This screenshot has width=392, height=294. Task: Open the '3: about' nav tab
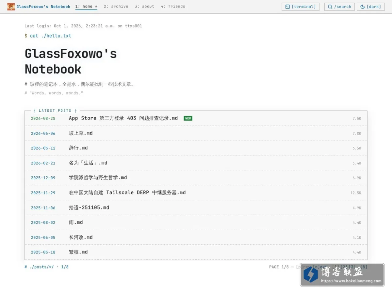pos(144,7)
